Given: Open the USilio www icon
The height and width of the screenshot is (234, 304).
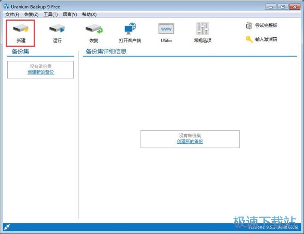Looking at the screenshot, I should (x=166, y=28).
